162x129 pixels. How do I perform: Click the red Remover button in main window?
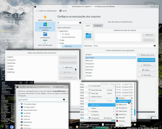(x=146, y=75)
